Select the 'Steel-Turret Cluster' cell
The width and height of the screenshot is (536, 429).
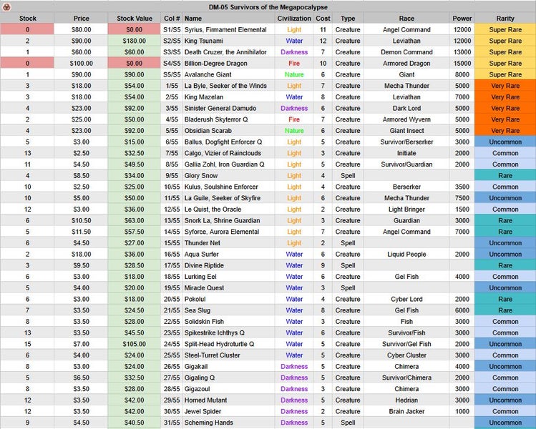pos(229,355)
